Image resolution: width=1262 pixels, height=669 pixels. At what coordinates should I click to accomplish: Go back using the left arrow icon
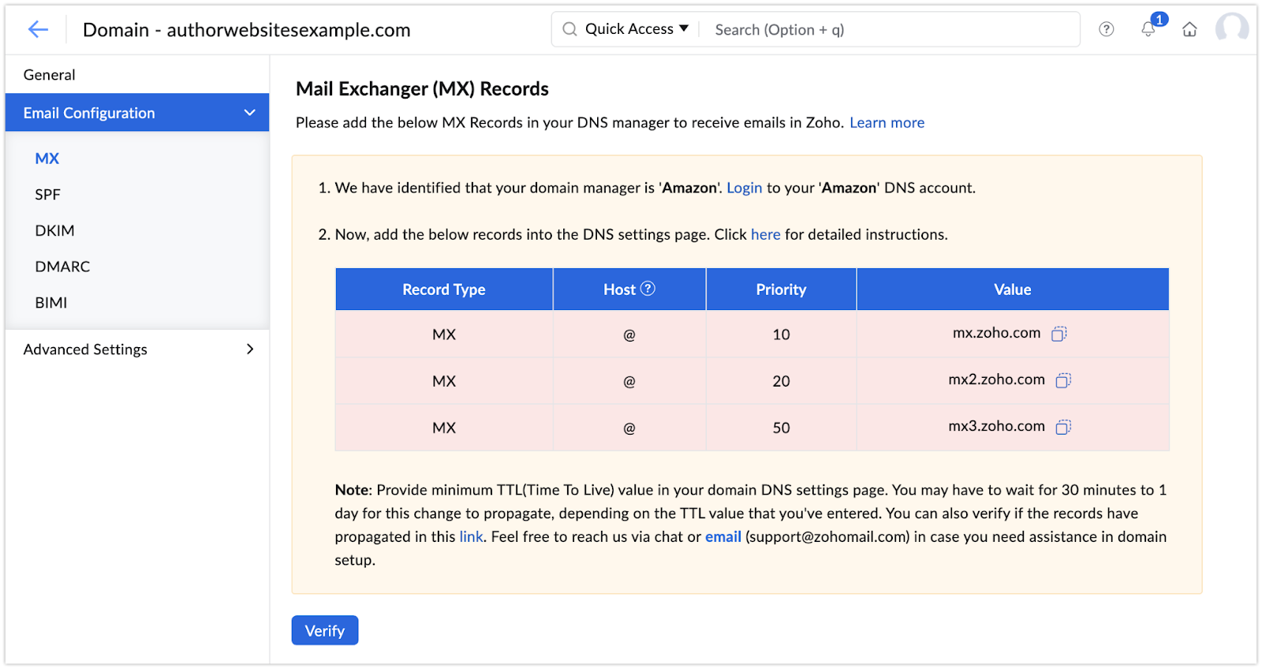click(38, 30)
